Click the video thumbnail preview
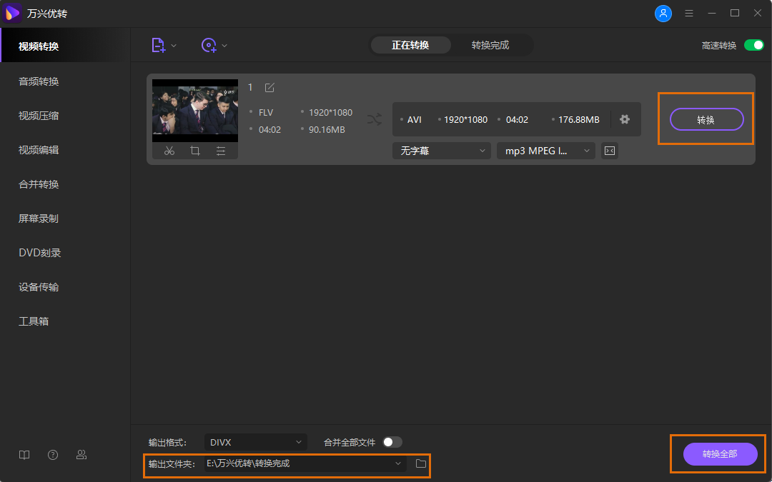 (195, 111)
